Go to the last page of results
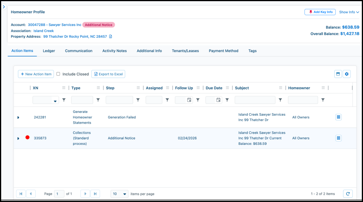 pos(95,194)
